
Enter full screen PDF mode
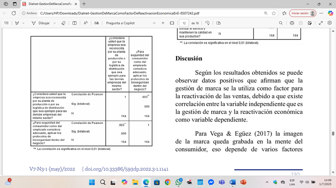point(320,23)
